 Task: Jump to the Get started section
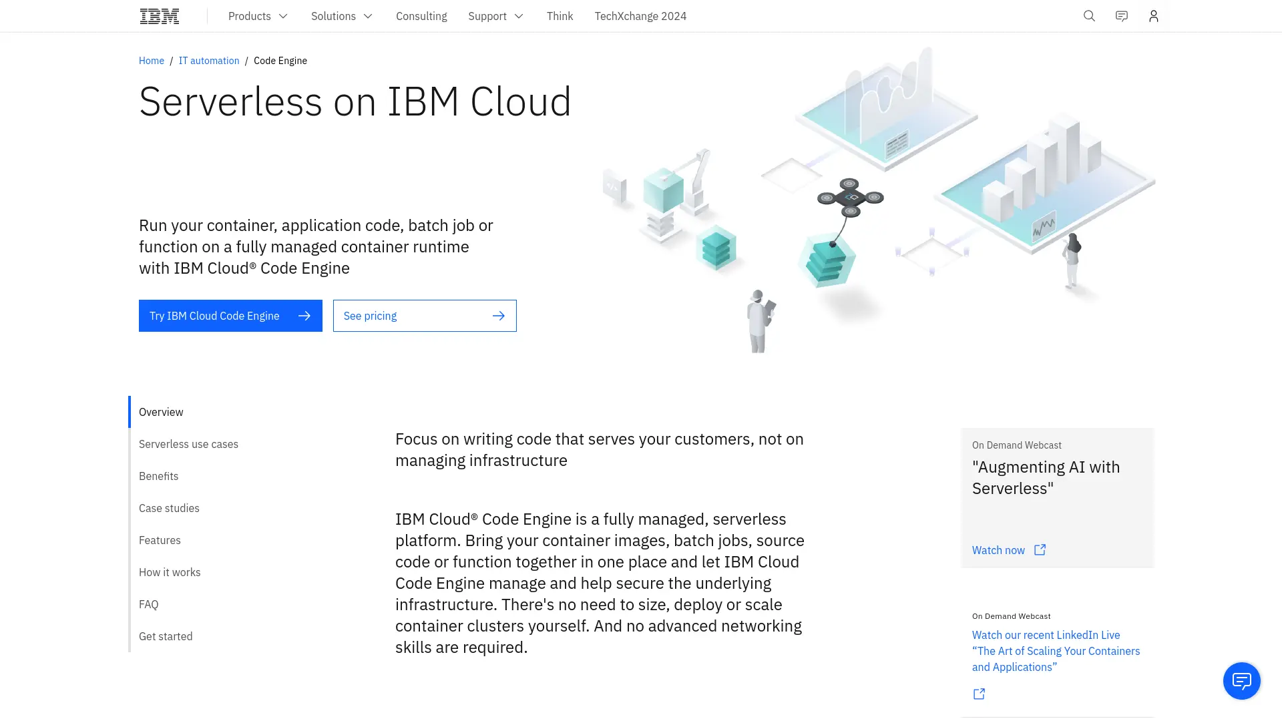coord(166,636)
